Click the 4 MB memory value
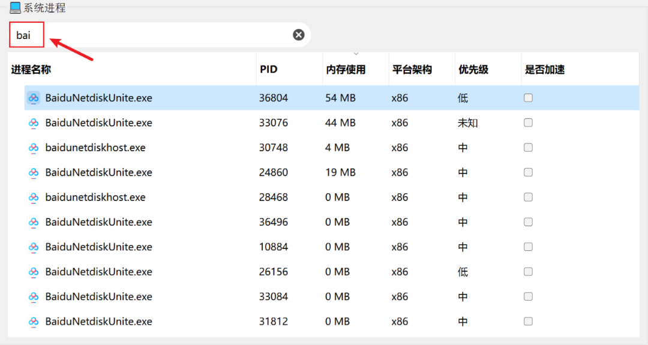 click(x=338, y=148)
